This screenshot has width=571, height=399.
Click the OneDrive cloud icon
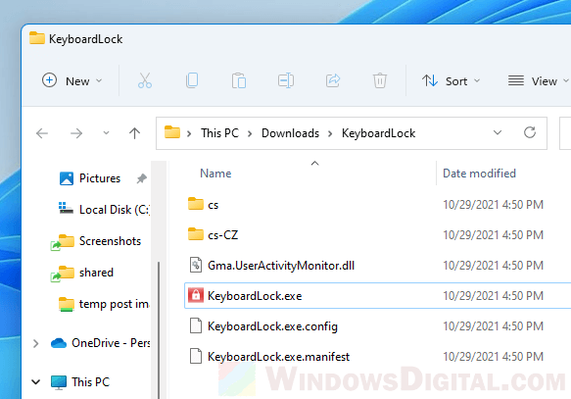coord(58,343)
